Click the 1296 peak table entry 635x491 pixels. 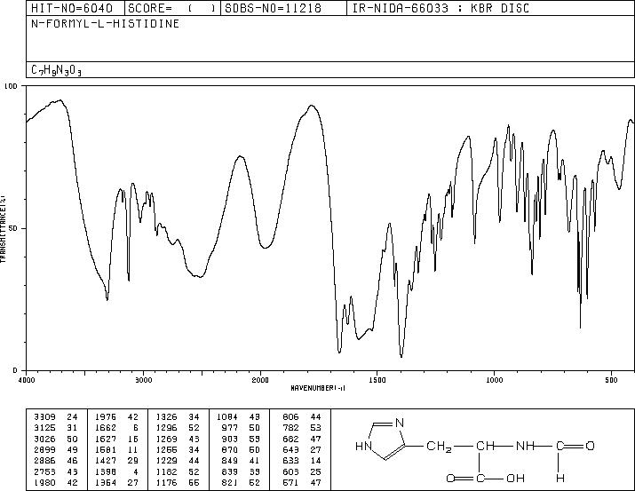(x=178, y=428)
